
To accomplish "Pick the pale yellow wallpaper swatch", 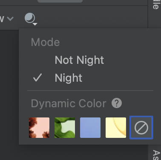I will pos(116,128).
